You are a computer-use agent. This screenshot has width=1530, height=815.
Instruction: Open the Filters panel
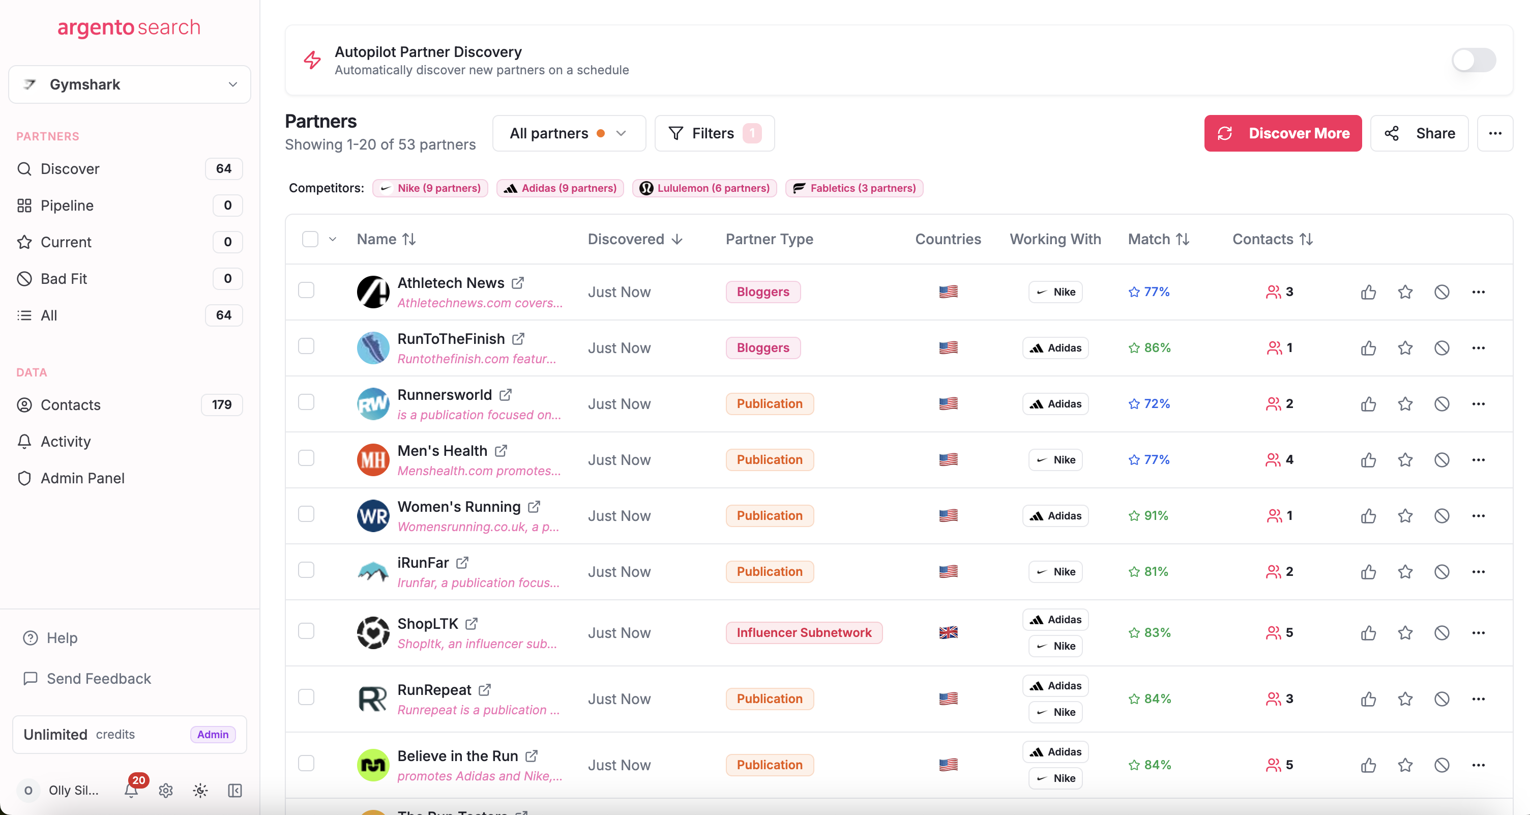coord(714,133)
